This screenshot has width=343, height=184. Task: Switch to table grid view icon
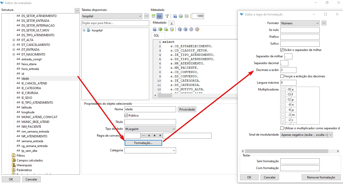pyautogui.click(x=154, y=16)
